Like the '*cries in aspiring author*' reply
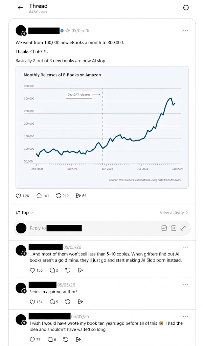 pos(32,302)
